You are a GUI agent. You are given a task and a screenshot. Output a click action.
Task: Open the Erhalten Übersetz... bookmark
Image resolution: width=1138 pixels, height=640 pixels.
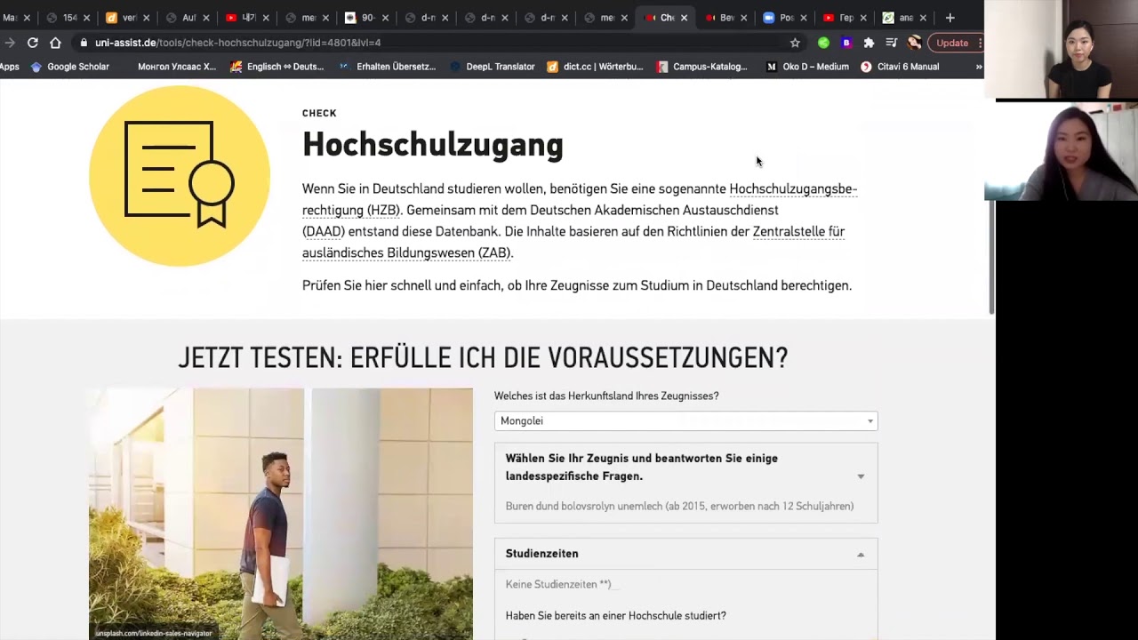click(x=388, y=67)
